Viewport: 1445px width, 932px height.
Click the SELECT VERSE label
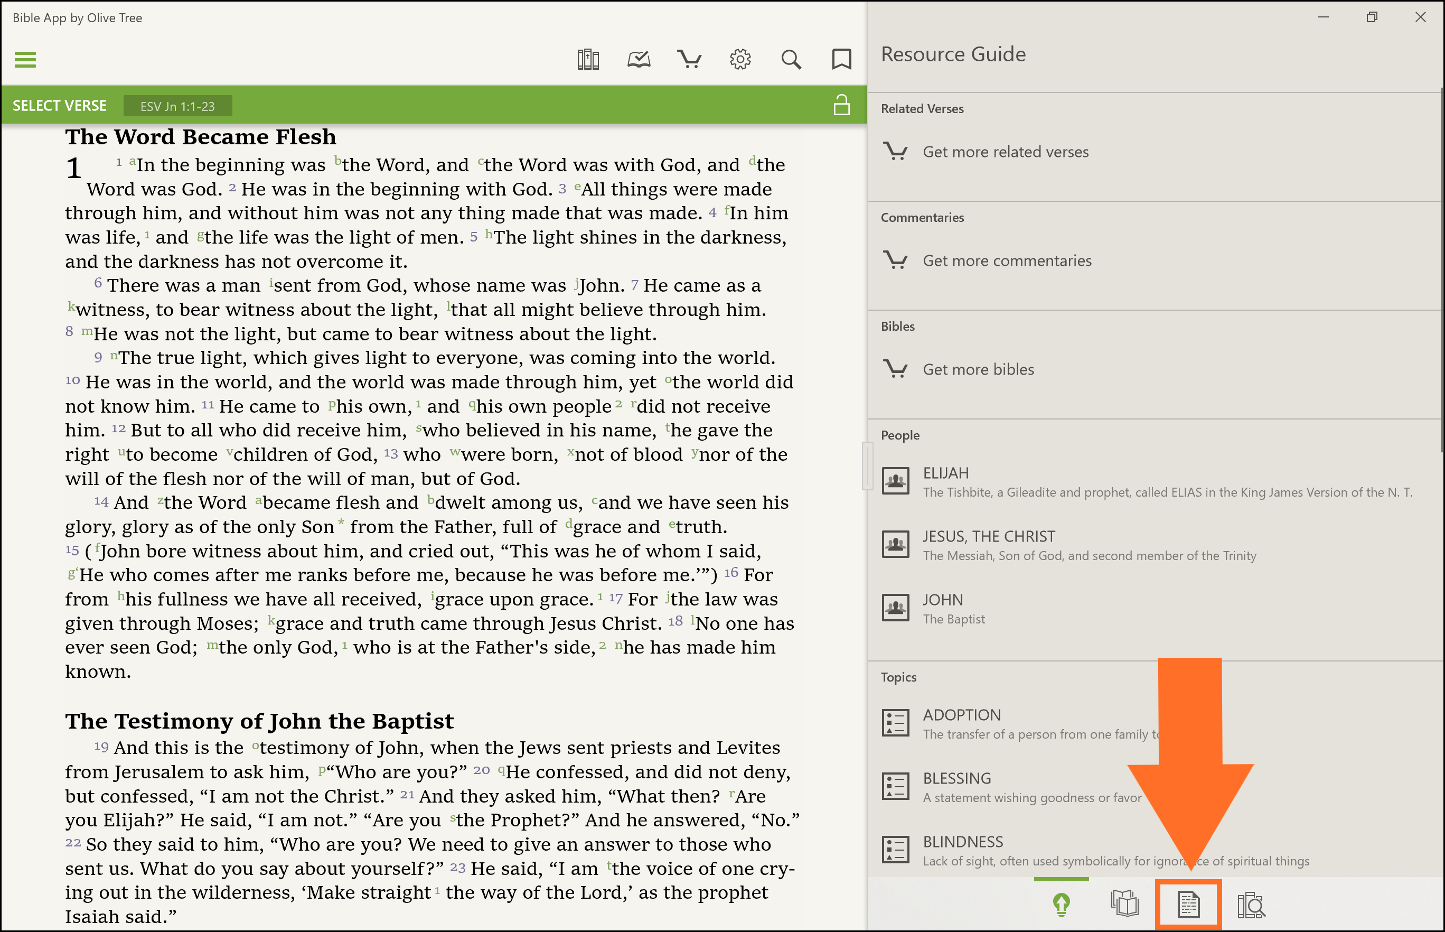(59, 106)
